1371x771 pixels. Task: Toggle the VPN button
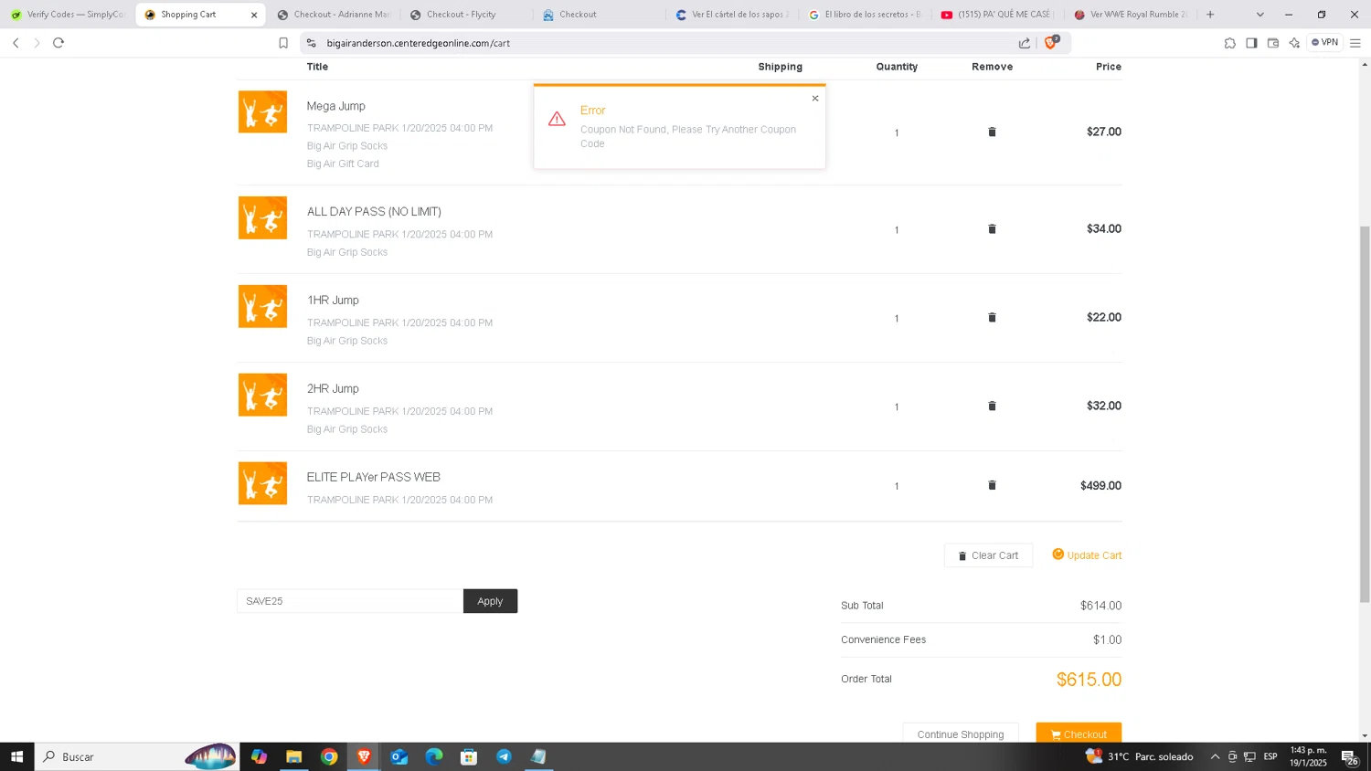(1324, 42)
